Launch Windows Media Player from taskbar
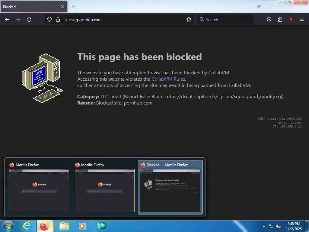The width and height of the screenshot is (309, 232). pos(82,226)
